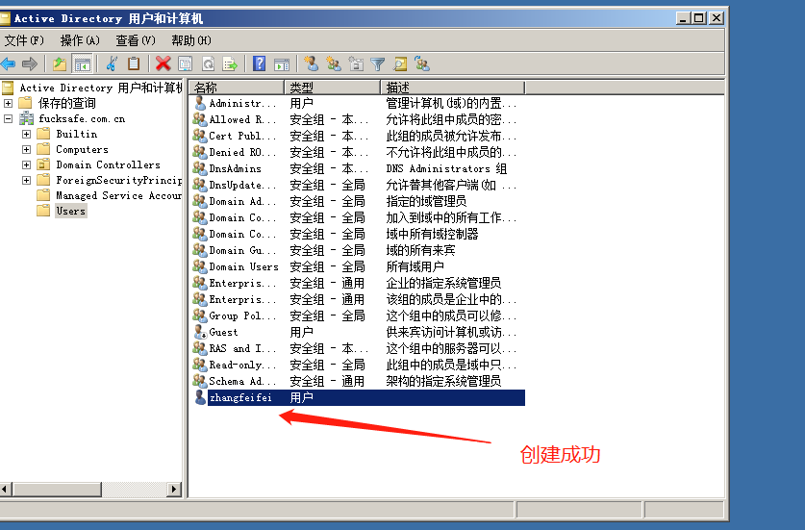Image resolution: width=805 pixels, height=530 pixels.
Task: Click the Forward arrow toolbar icon
Action: (29, 63)
